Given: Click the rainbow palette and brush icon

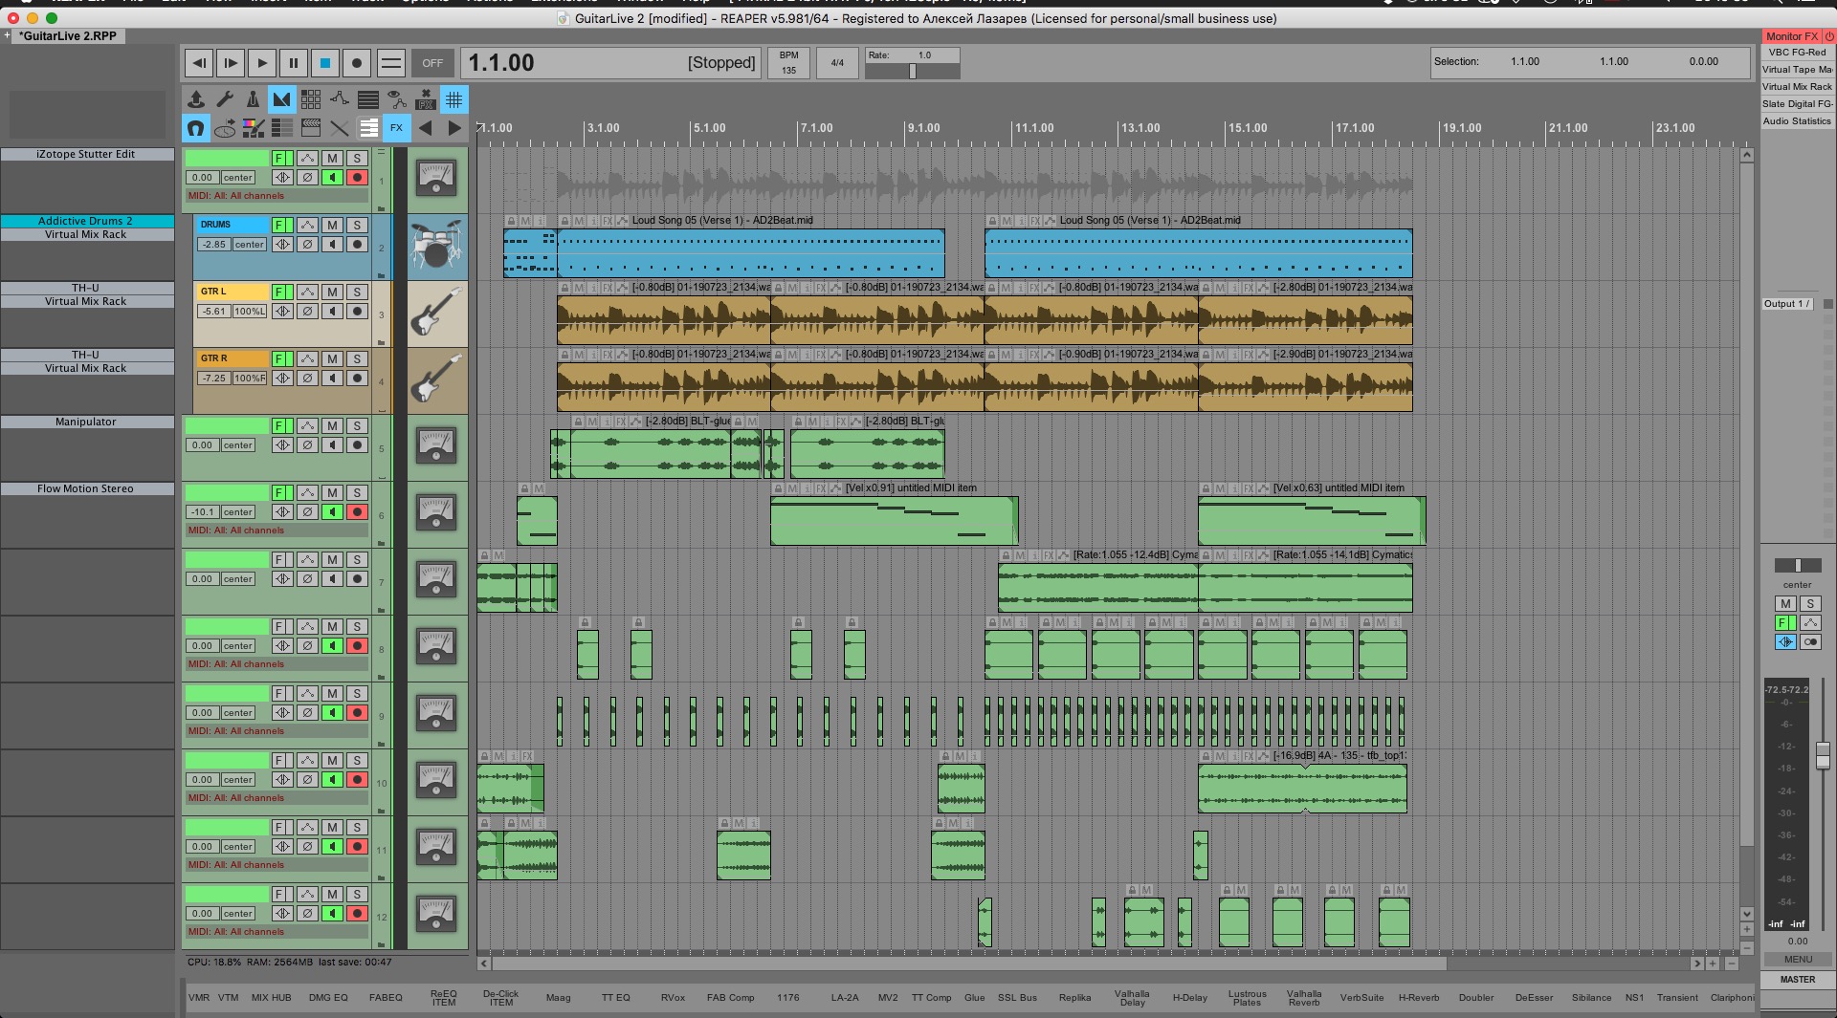Looking at the screenshot, I should pos(253,128).
